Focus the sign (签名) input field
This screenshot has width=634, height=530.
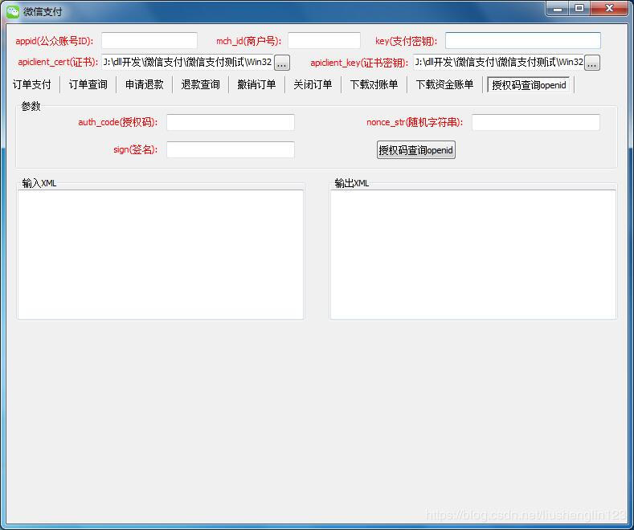pyautogui.click(x=231, y=149)
